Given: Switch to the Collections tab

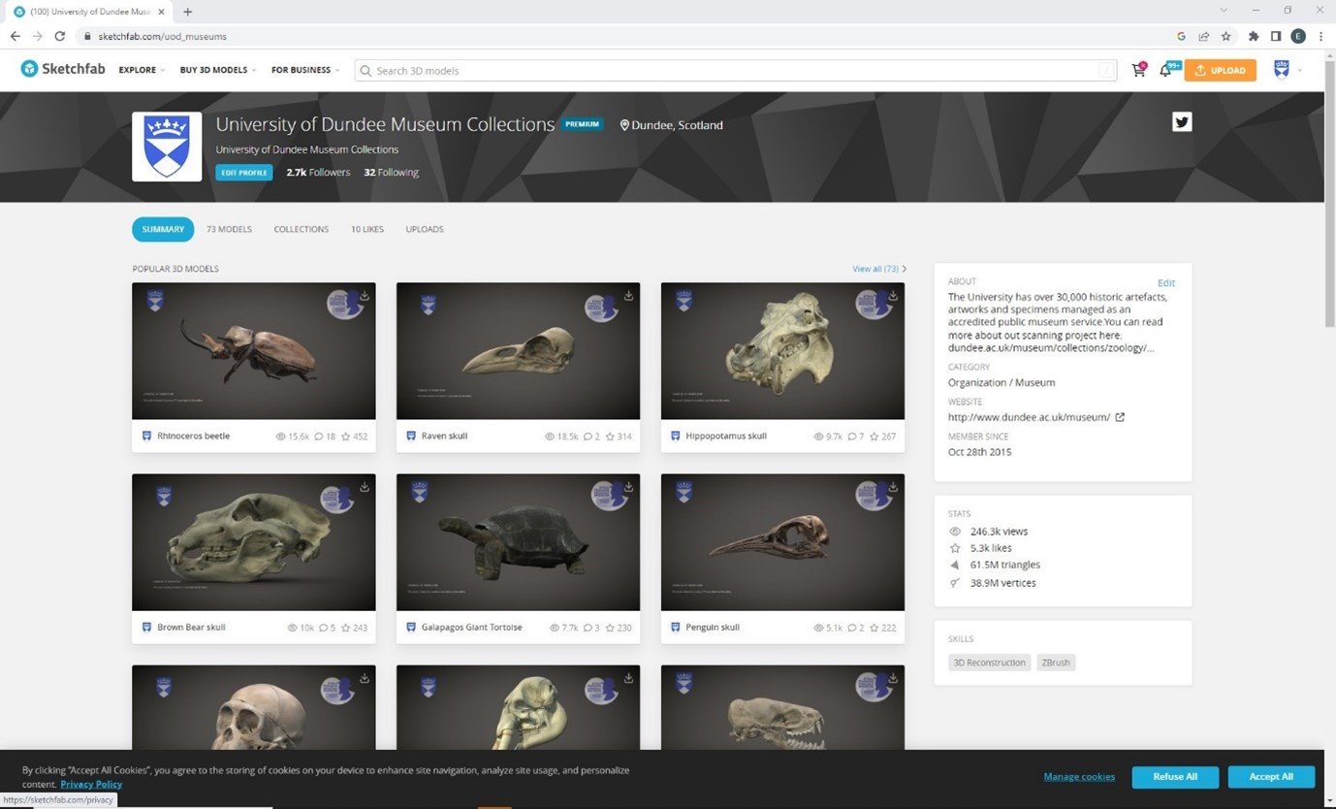Looking at the screenshot, I should pos(301,229).
